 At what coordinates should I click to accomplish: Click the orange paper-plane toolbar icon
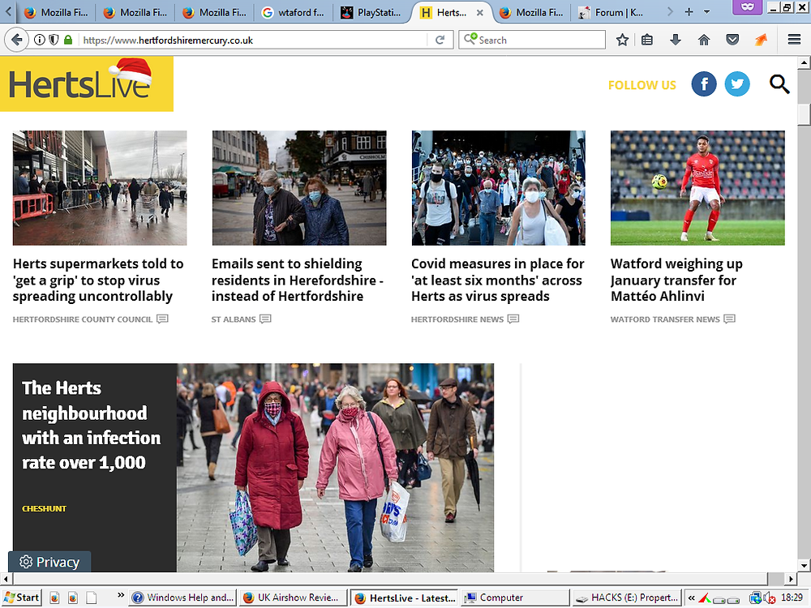pyautogui.click(x=761, y=40)
